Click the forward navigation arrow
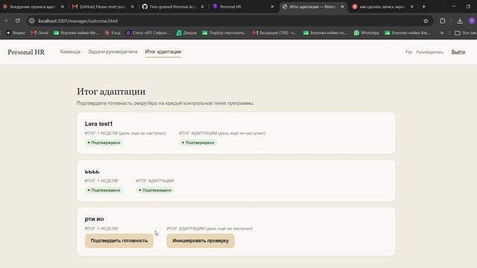The height and width of the screenshot is (268, 477). pos(6,21)
